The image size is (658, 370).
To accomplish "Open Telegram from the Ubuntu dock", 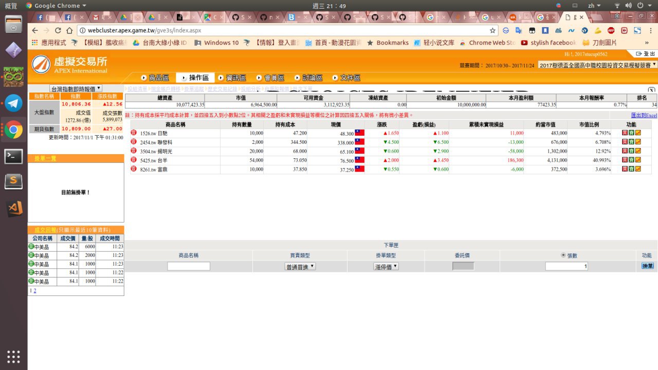I will tap(13, 103).
